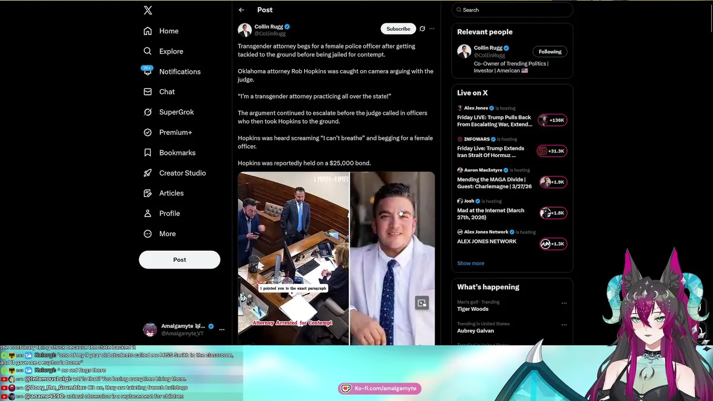Click Subscribe button on post
Image resolution: width=713 pixels, height=401 pixels.
[398, 29]
